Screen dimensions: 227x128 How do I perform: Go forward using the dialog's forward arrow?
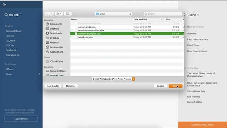click(x=51, y=14)
